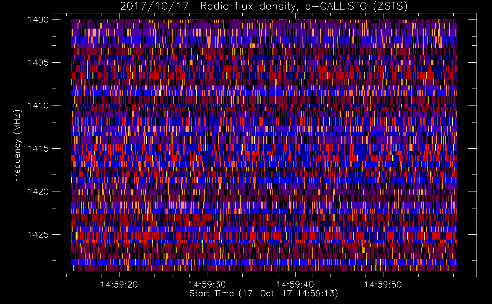The height and width of the screenshot is (304, 492).
Task: Select the 1405 frequency tick label
Action: point(38,63)
